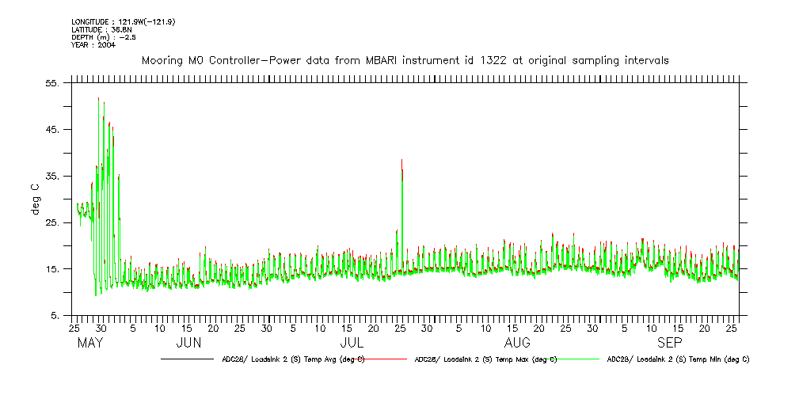Click the Loadsink 2 Temp Min legend entry
Image resolution: width=799 pixels, height=399 pixels.
pyautogui.click(x=677, y=359)
